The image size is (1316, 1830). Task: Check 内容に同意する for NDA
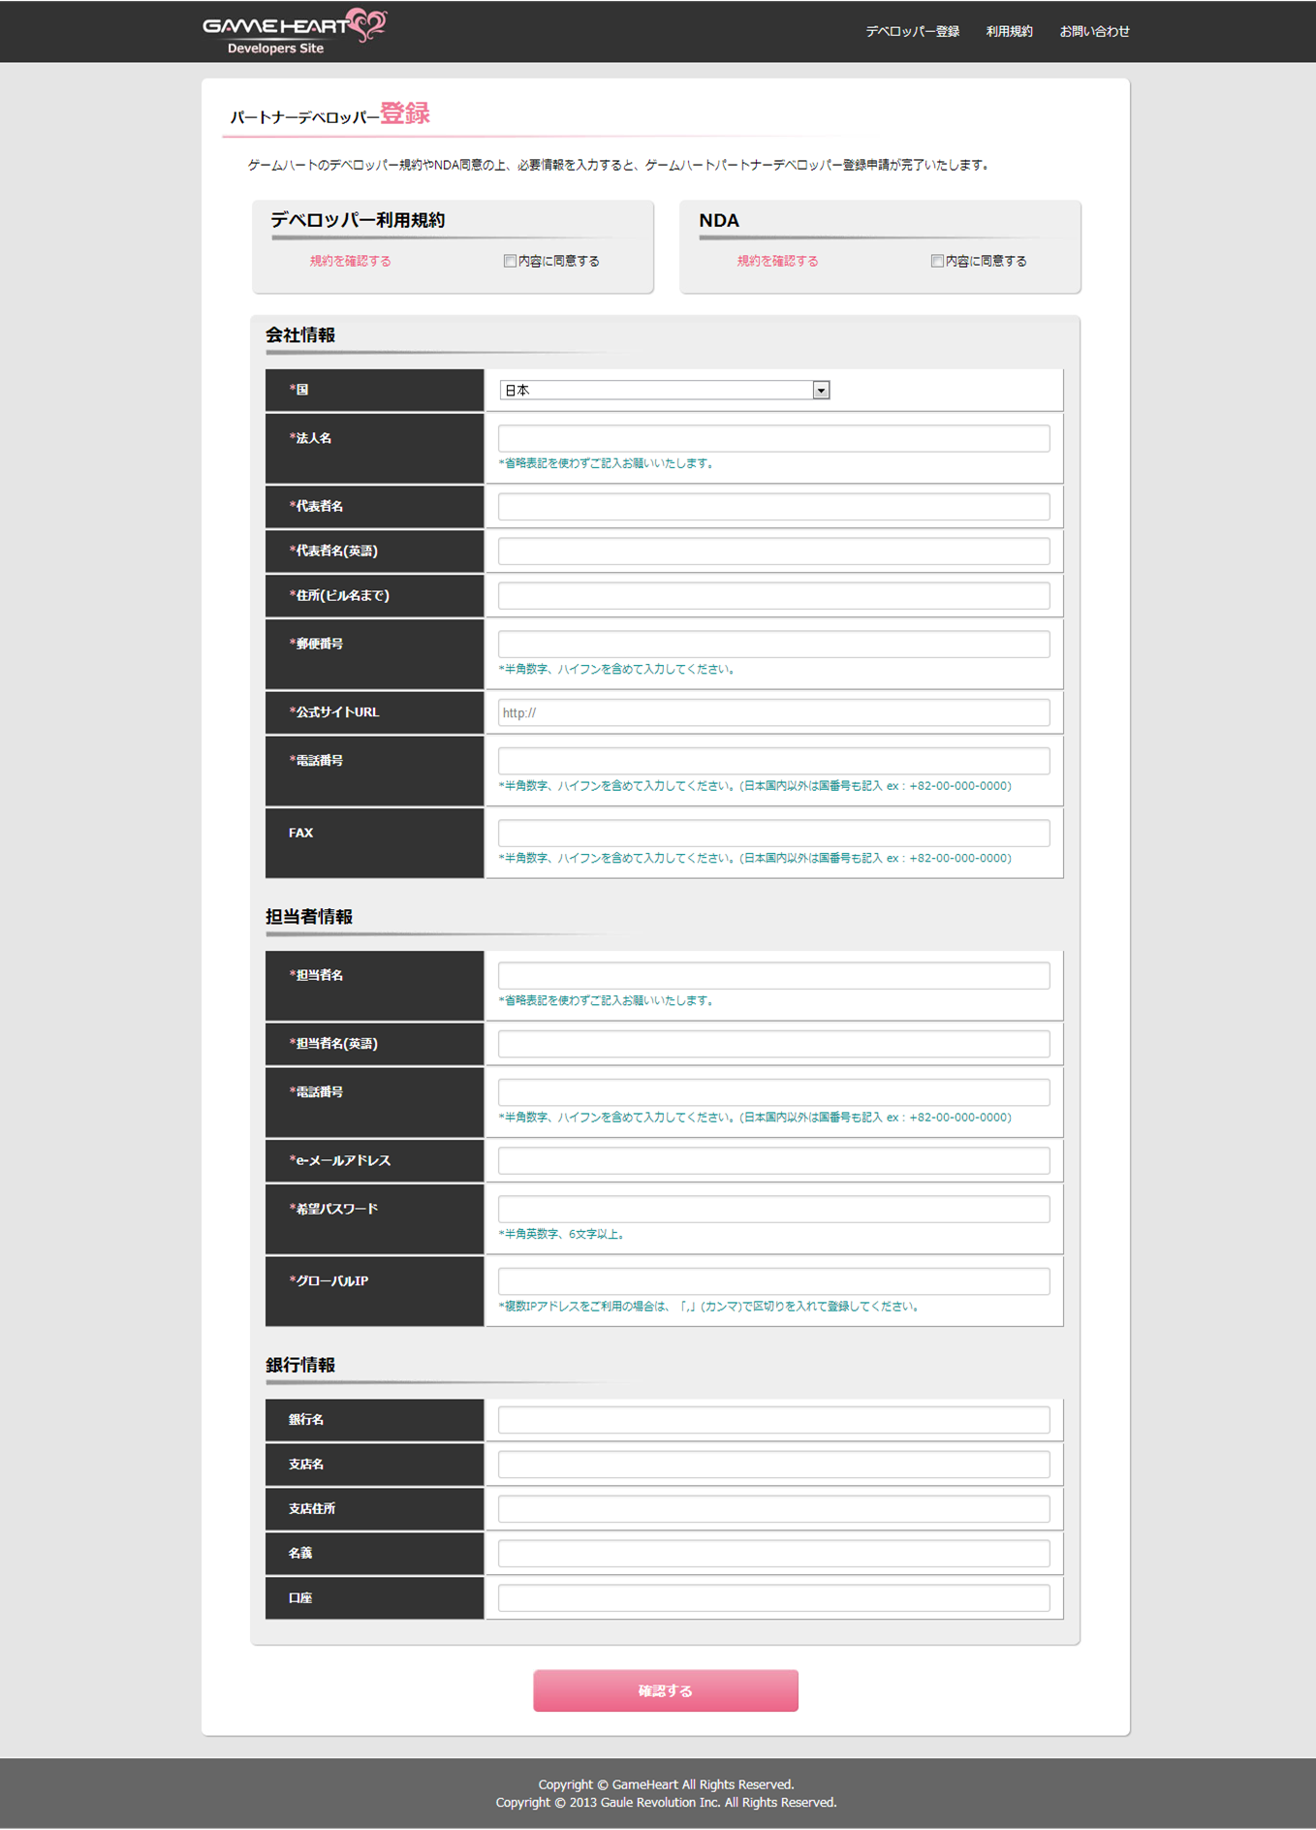(x=937, y=261)
